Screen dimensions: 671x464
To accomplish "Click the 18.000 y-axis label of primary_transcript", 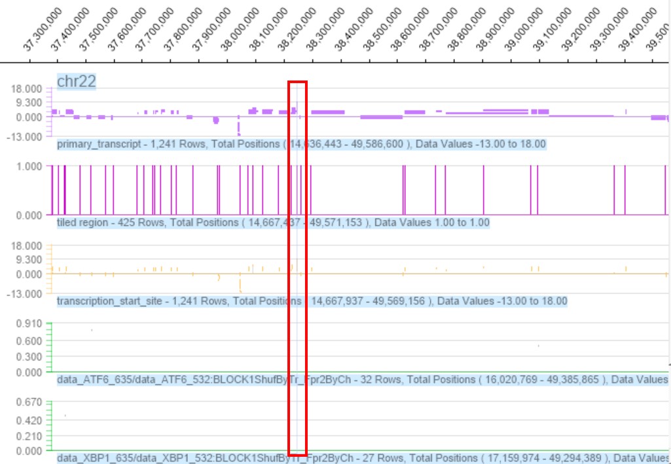I will click(x=28, y=88).
